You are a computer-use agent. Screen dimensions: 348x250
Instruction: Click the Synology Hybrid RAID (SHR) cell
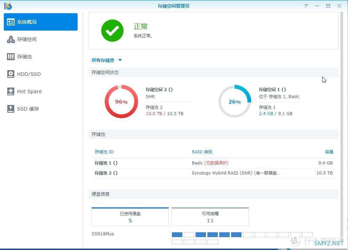236,173
